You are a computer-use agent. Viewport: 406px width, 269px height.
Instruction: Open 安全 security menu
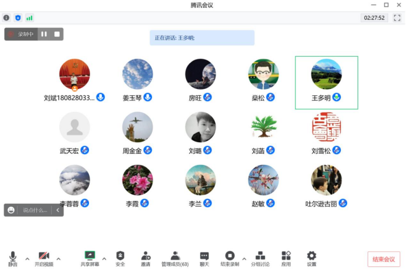[120, 259]
